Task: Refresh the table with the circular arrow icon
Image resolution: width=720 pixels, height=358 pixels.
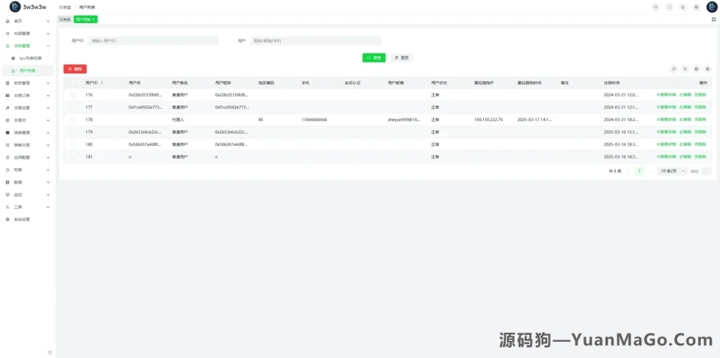Action: tap(674, 69)
